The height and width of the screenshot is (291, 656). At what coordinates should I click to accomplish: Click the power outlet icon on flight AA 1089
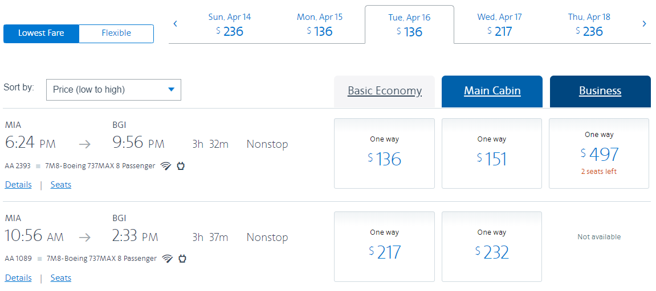click(x=183, y=259)
